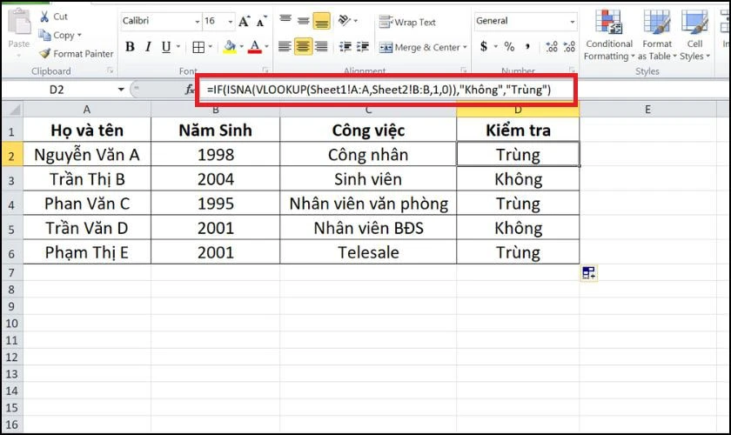Decrease font size with Shrink Font
The image size is (731, 435).
[262, 22]
